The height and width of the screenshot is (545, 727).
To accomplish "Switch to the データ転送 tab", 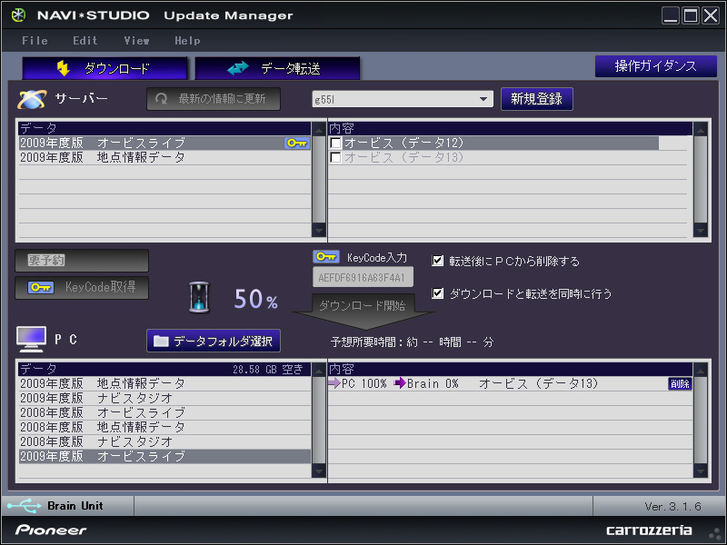I will click(x=277, y=68).
